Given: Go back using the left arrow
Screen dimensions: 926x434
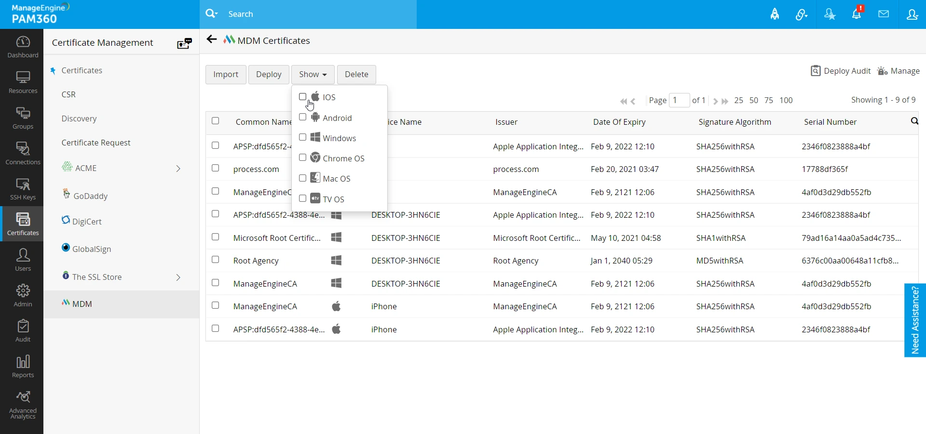Looking at the screenshot, I should coord(211,39).
